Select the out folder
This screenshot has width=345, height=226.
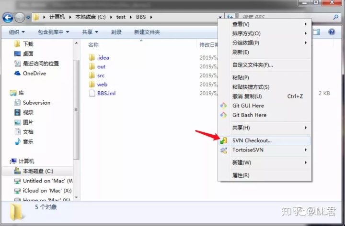(x=97, y=66)
